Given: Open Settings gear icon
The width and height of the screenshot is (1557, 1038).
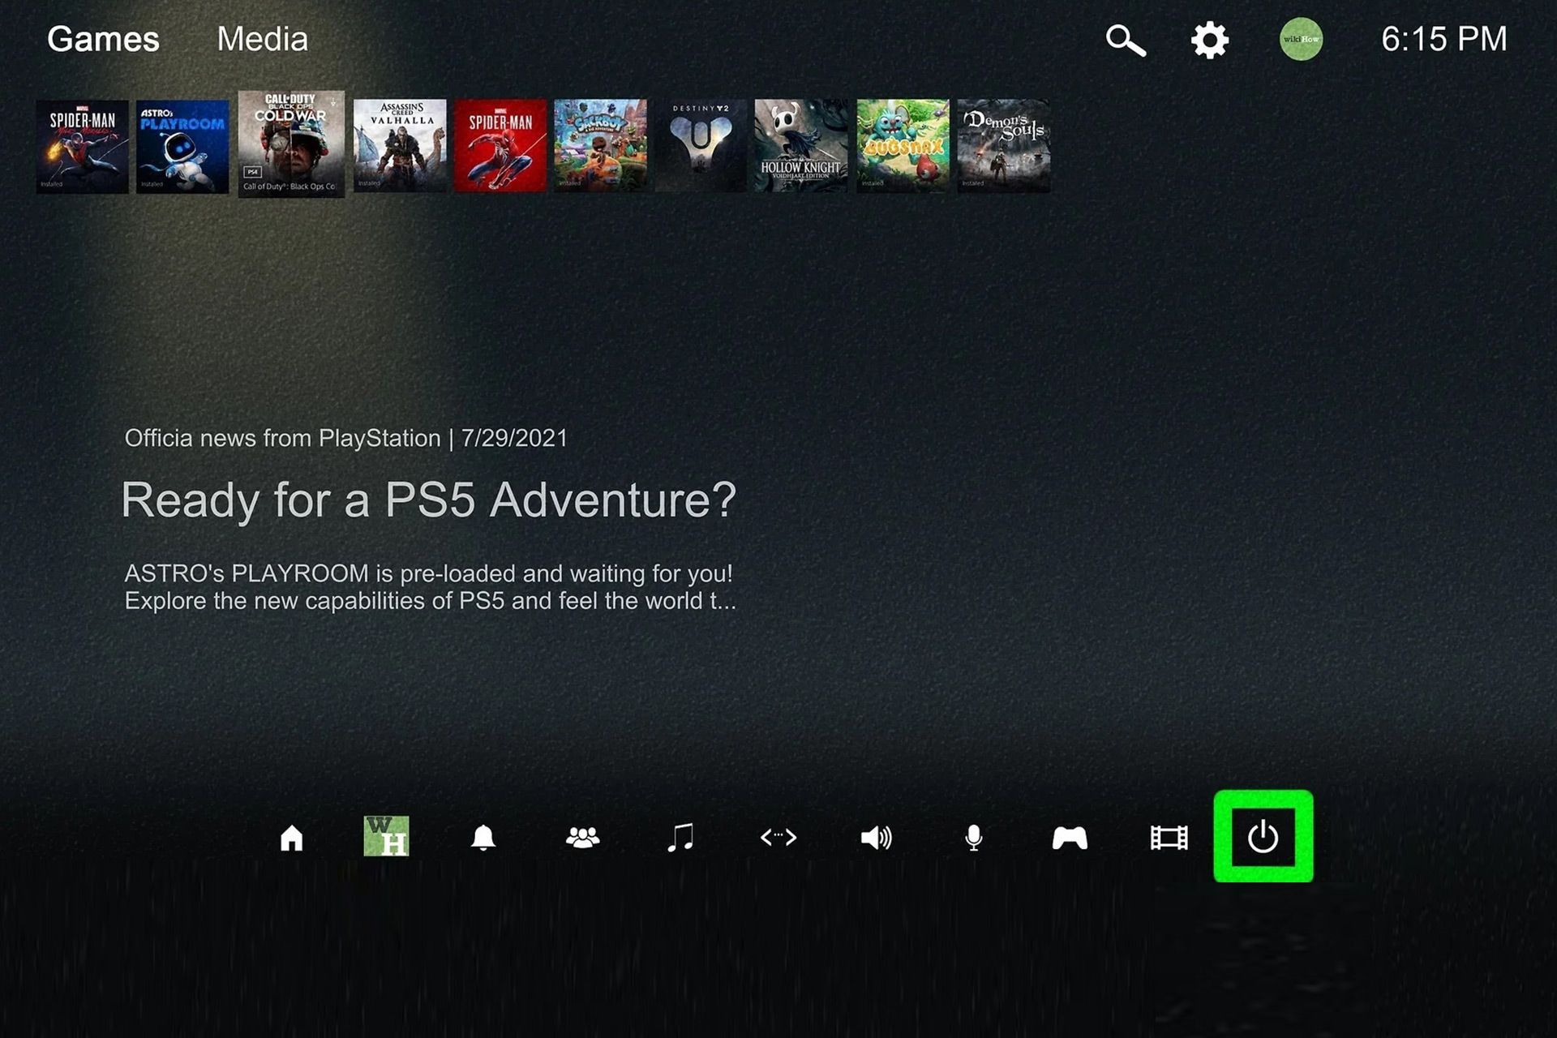Looking at the screenshot, I should pos(1209,40).
